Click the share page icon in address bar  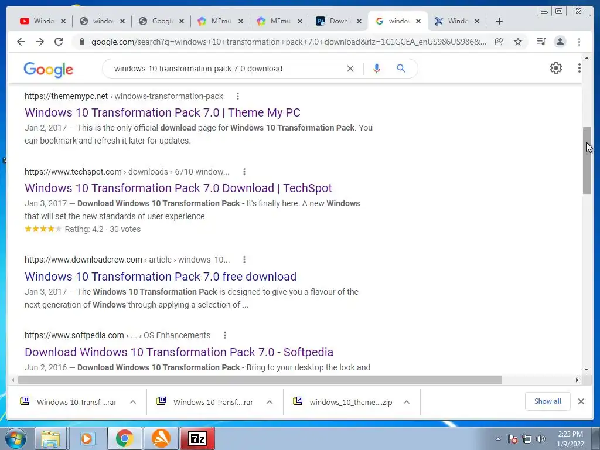coord(499,42)
